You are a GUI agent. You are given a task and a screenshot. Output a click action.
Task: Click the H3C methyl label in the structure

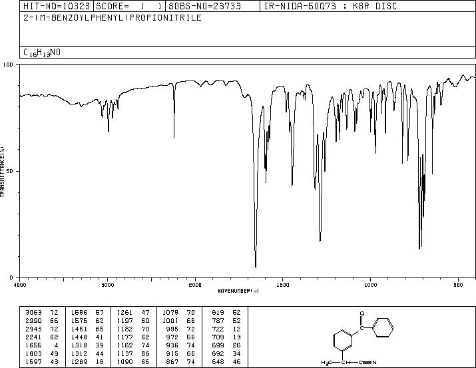(326, 362)
